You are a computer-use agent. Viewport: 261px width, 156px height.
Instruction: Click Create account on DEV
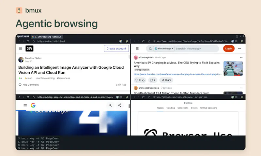[x=116, y=49]
